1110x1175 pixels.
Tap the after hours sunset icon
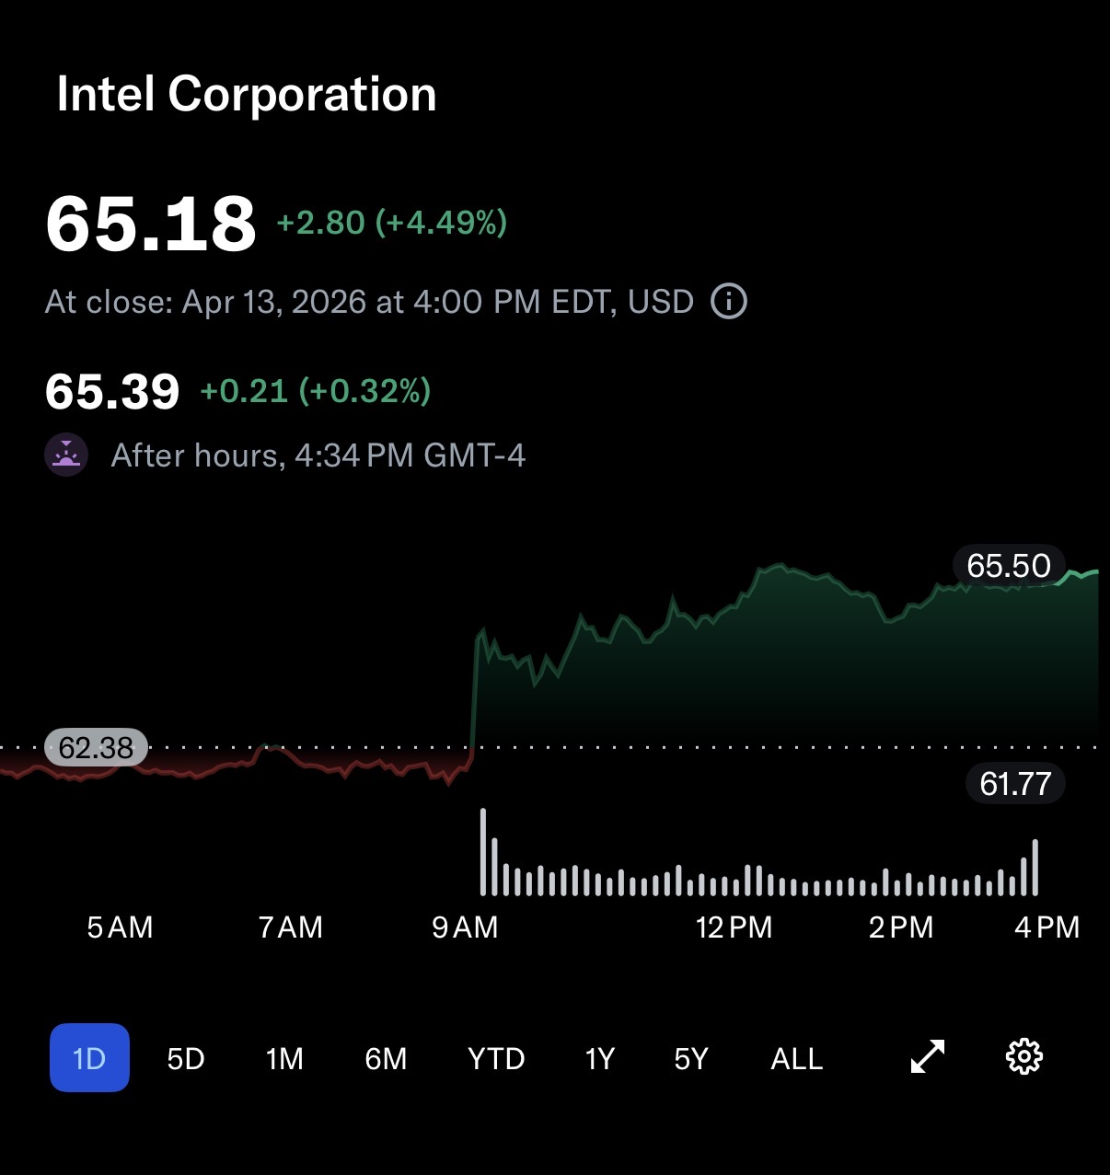tap(66, 455)
